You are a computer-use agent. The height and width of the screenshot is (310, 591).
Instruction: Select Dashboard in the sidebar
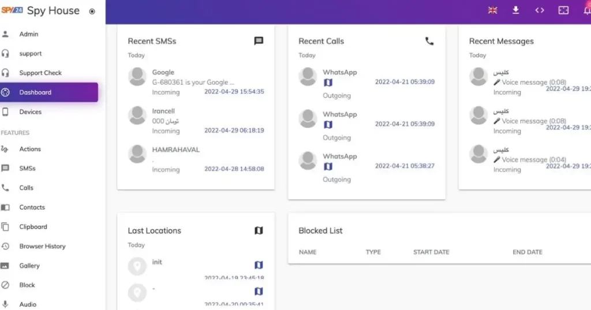tap(49, 92)
